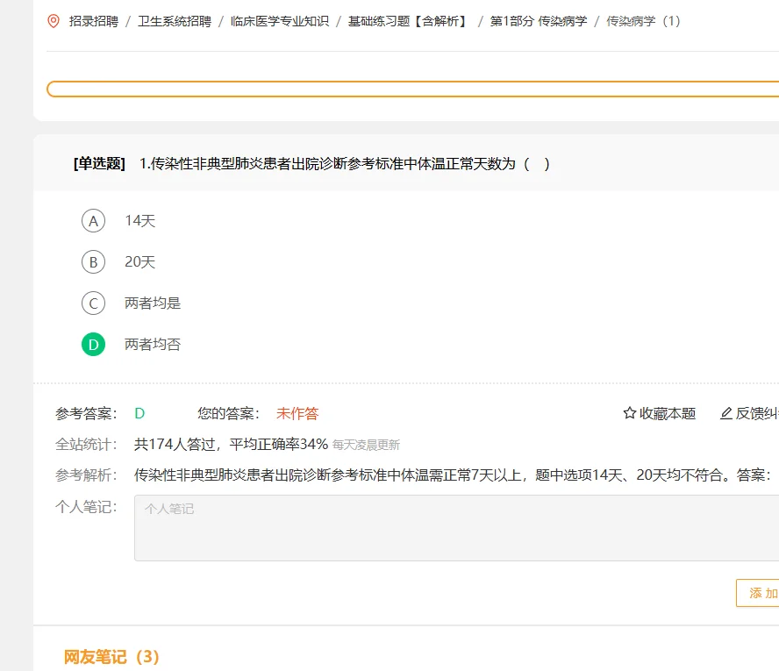Select option C 两者均是

point(93,303)
